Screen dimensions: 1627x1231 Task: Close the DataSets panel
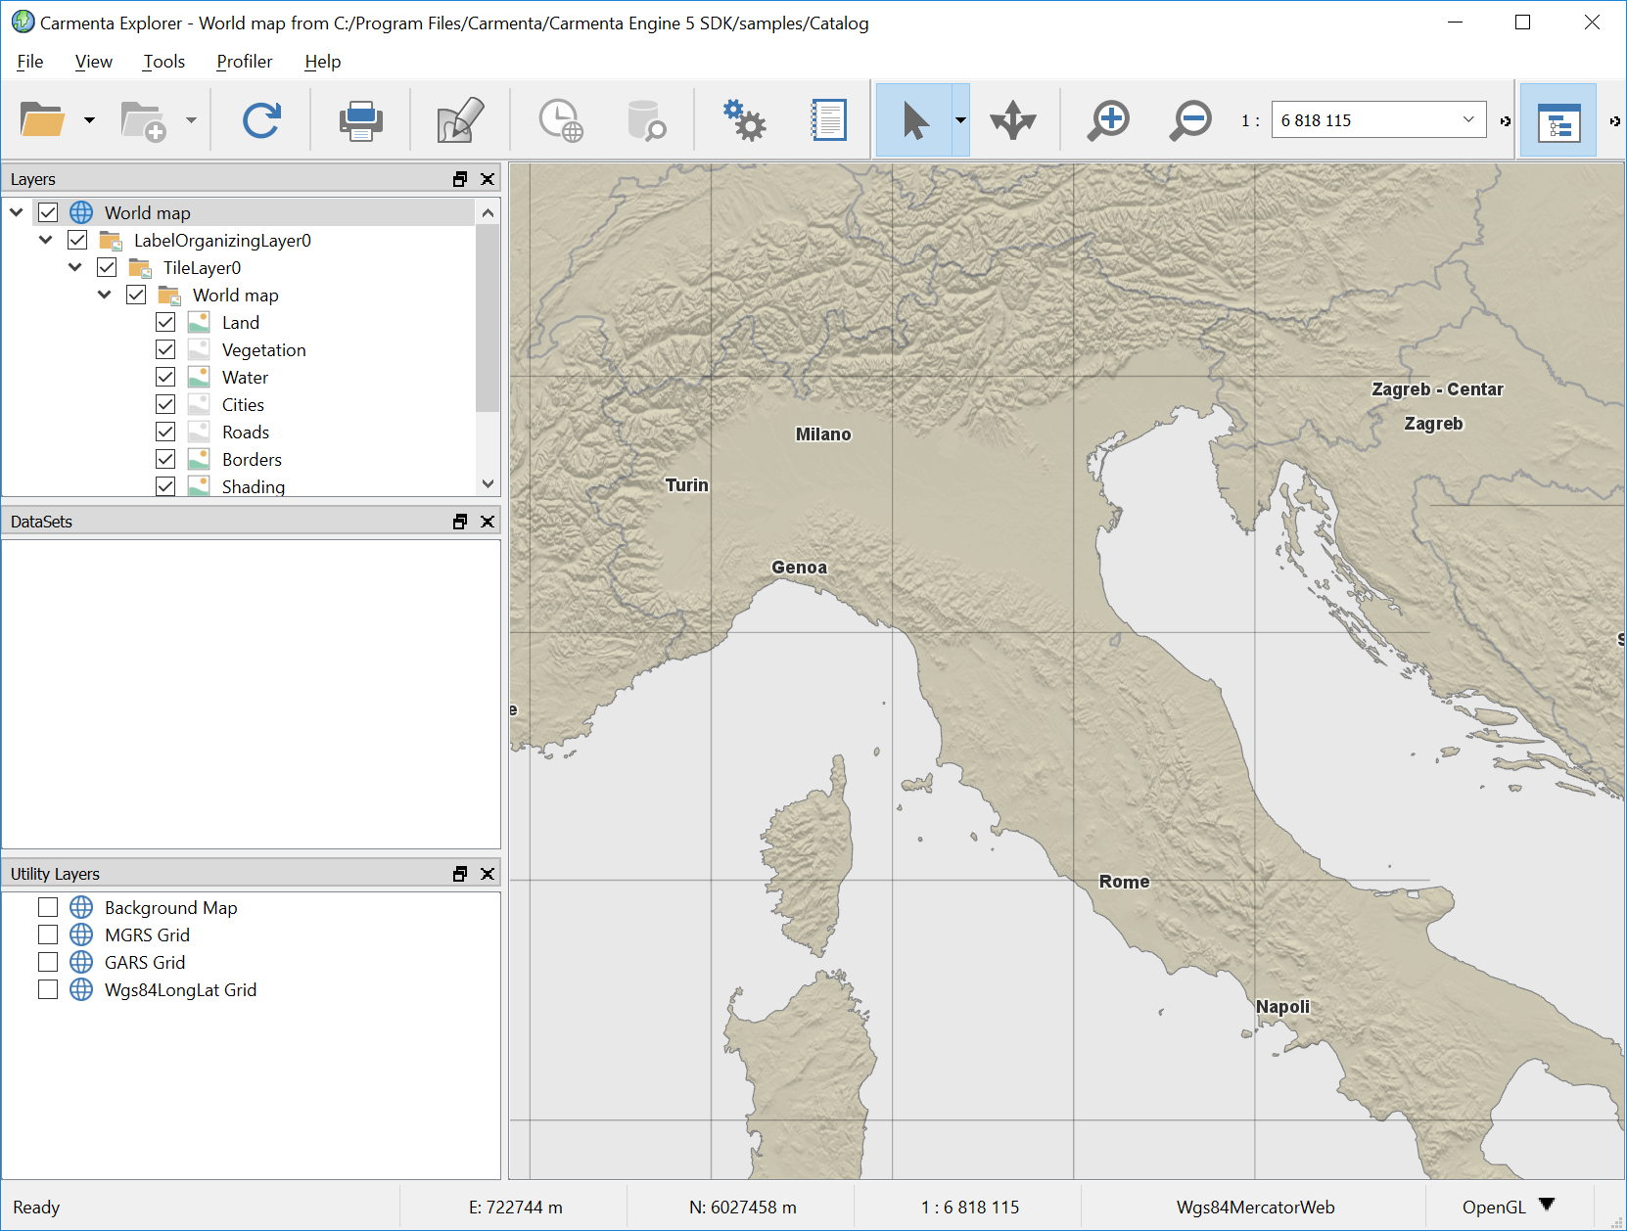pyautogui.click(x=488, y=522)
